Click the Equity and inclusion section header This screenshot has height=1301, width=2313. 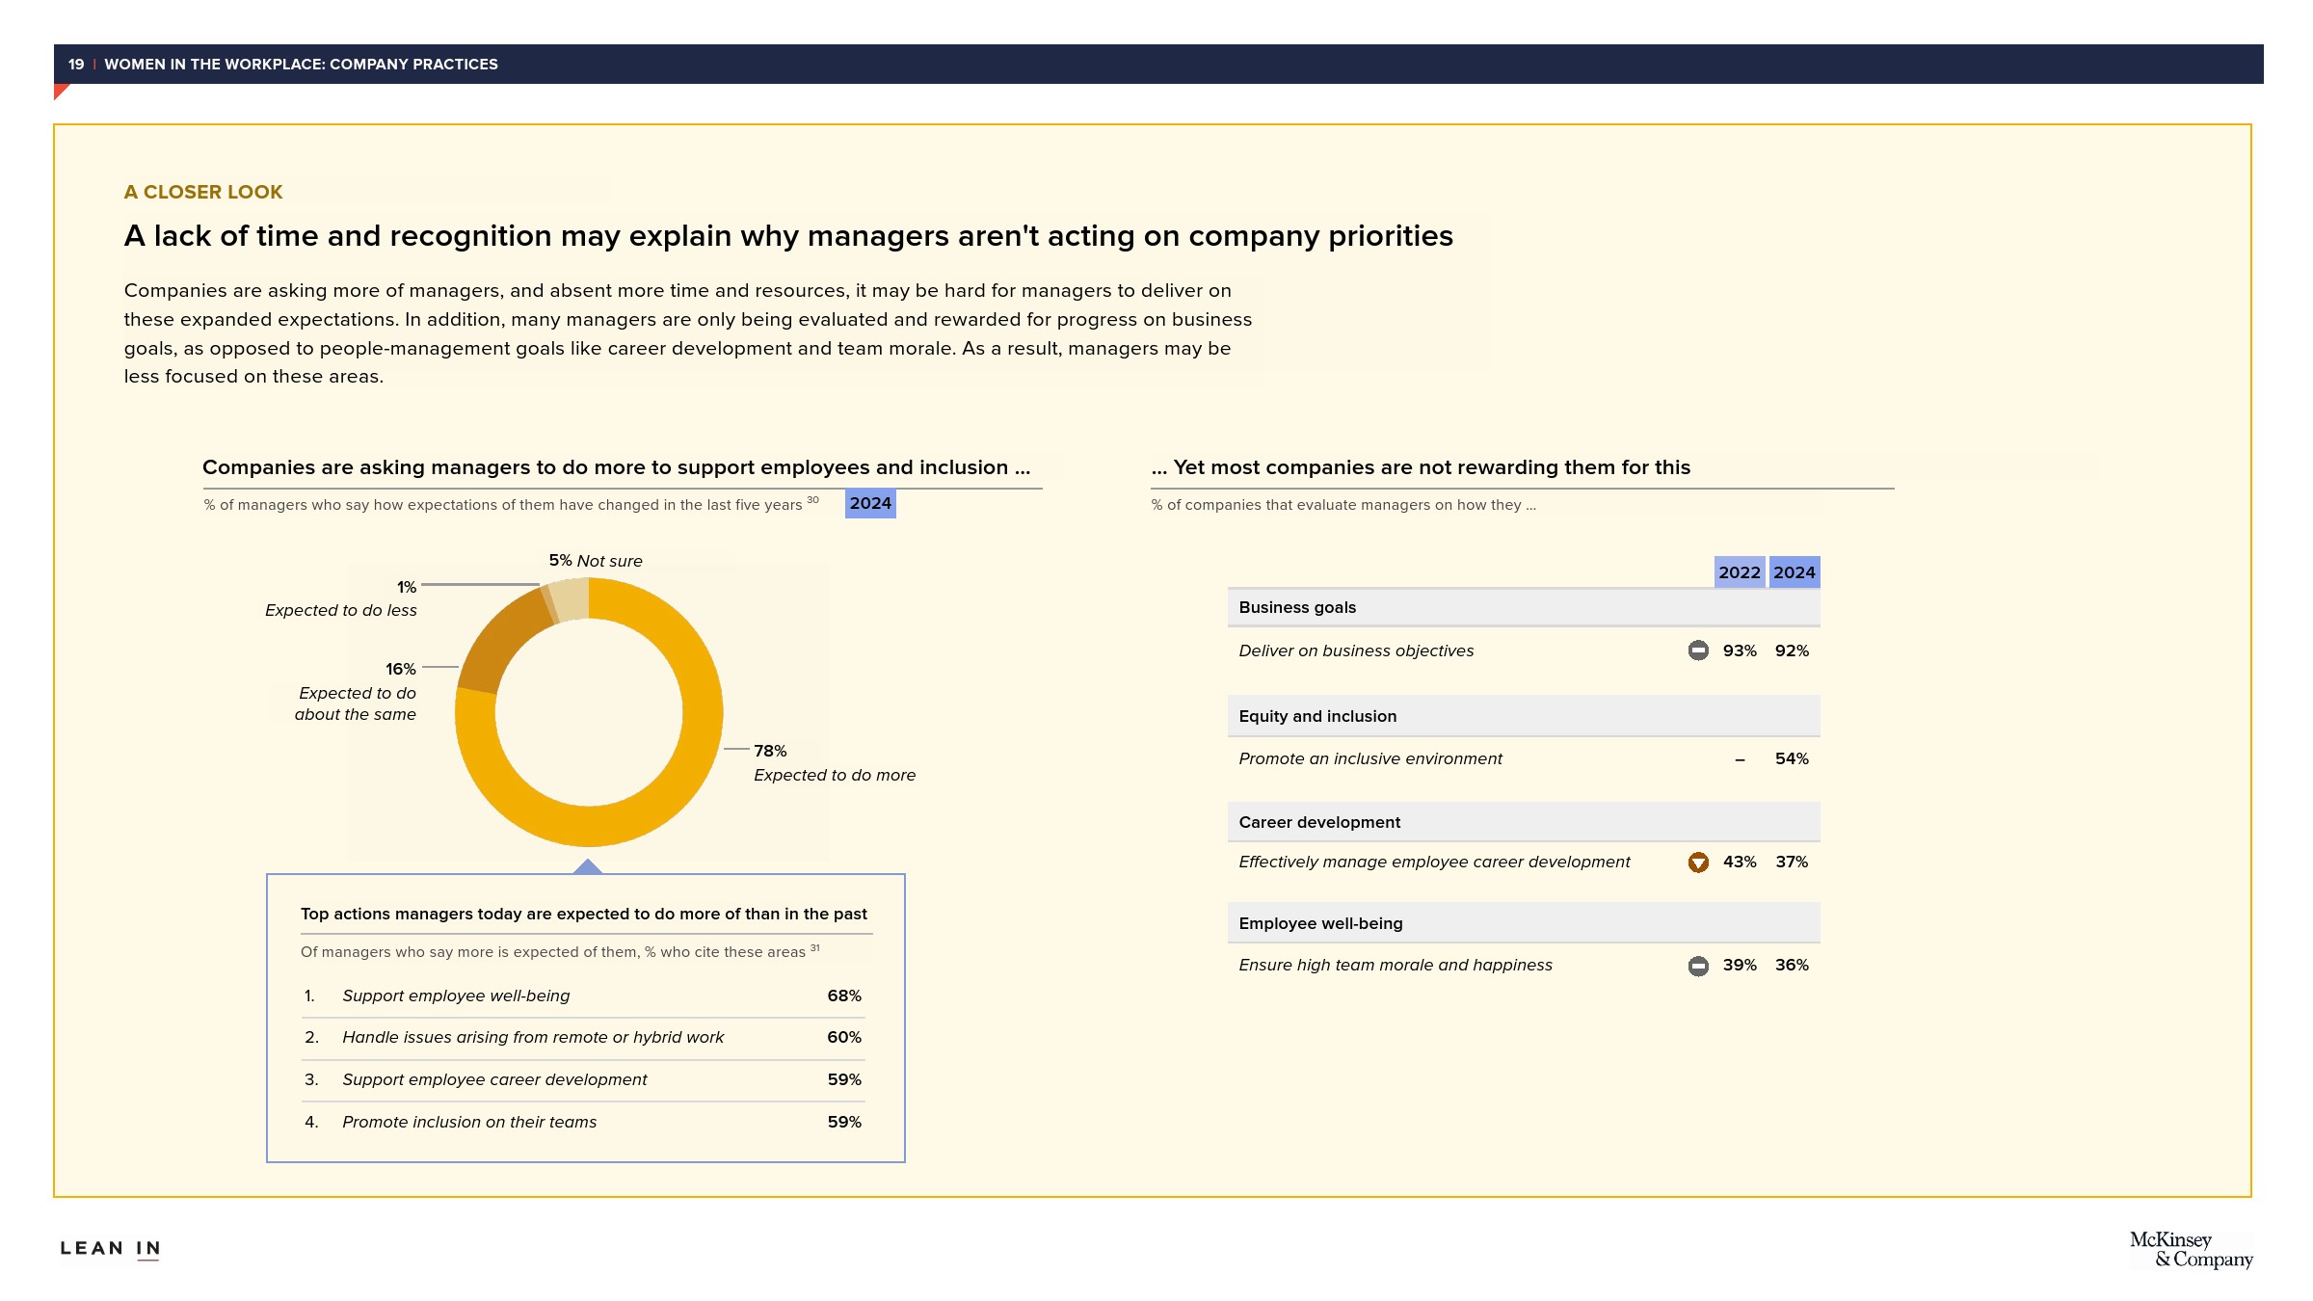(x=1317, y=716)
